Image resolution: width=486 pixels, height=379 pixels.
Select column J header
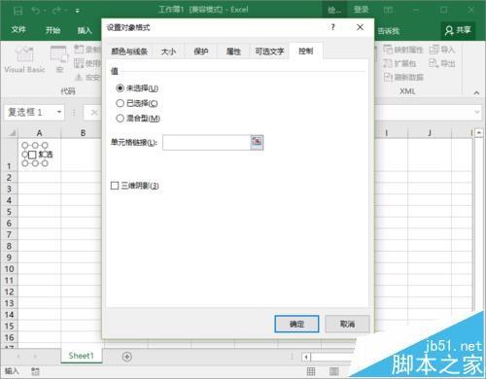tap(429, 133)
